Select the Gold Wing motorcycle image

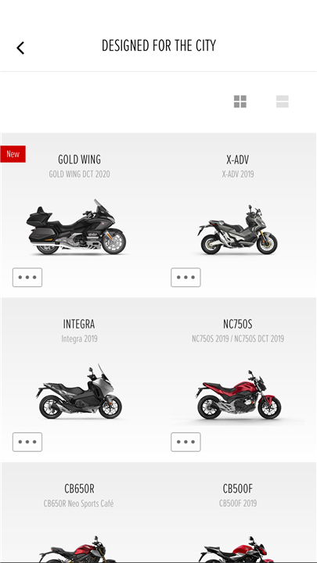pos(76,227)
